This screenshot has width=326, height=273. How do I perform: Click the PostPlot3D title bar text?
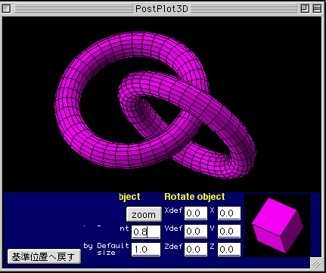tap(162, 9)
